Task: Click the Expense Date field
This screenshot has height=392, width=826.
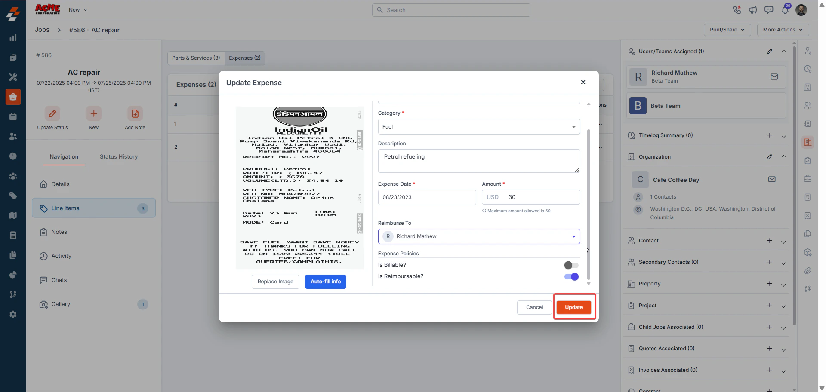Action: 427,197
